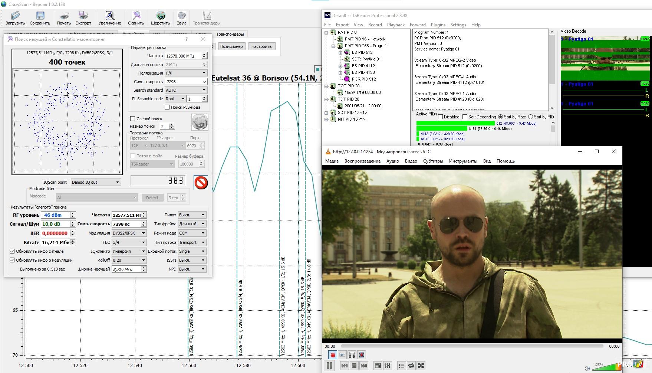
Task: Pause playback in VLC
Action: pos(329,366)
